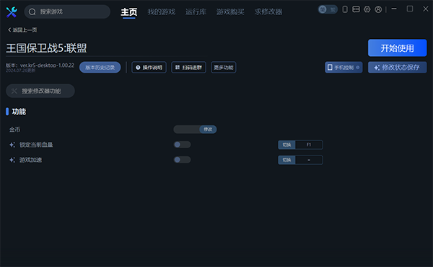Open 版本历史记录
The width and height of the screenshot is (433, 267).
(100, 68)
